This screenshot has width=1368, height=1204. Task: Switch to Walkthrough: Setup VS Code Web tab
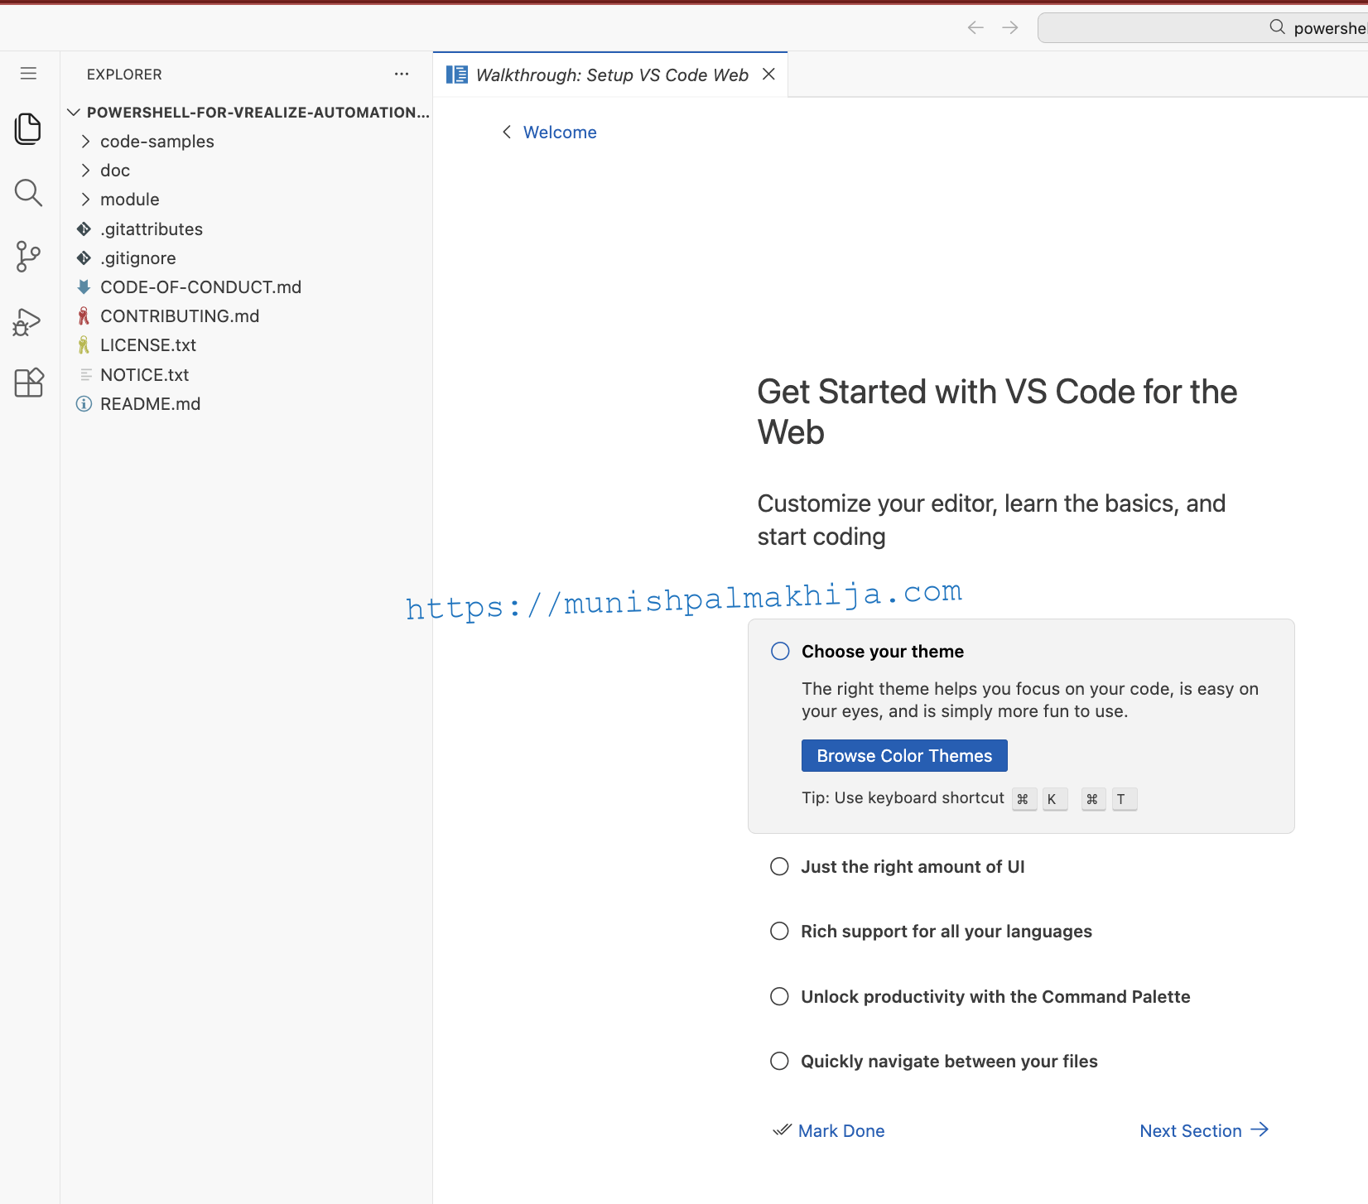point(611,75)
